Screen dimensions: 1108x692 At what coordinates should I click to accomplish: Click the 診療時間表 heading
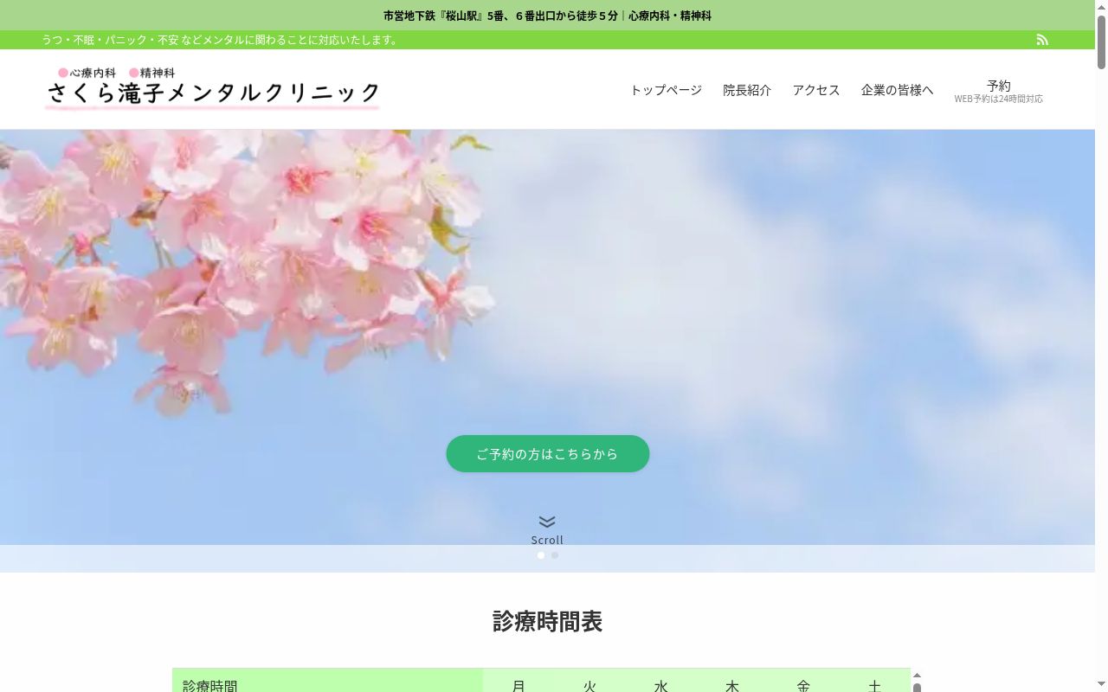(547, 621)
